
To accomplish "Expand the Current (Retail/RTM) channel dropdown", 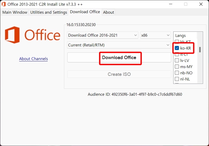I will [x=119, y=45].
